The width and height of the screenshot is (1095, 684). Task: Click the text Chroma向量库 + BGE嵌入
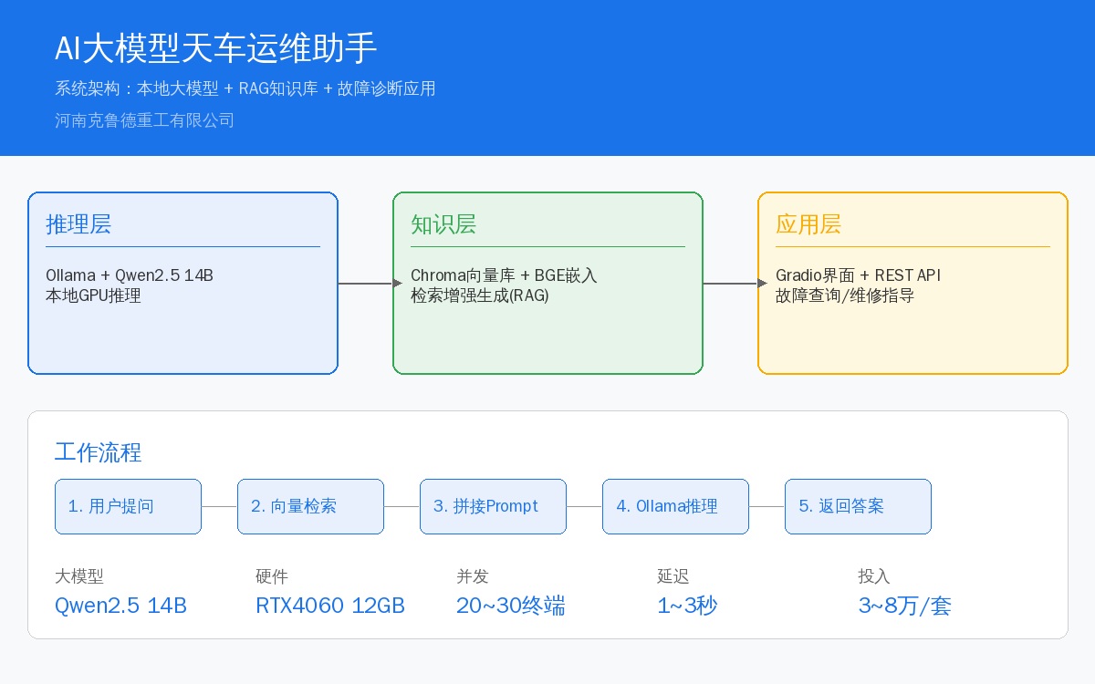(x=504, y=275)
